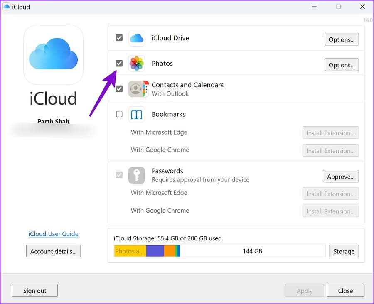Close the iCloud settings with Close button

point(345,291)
